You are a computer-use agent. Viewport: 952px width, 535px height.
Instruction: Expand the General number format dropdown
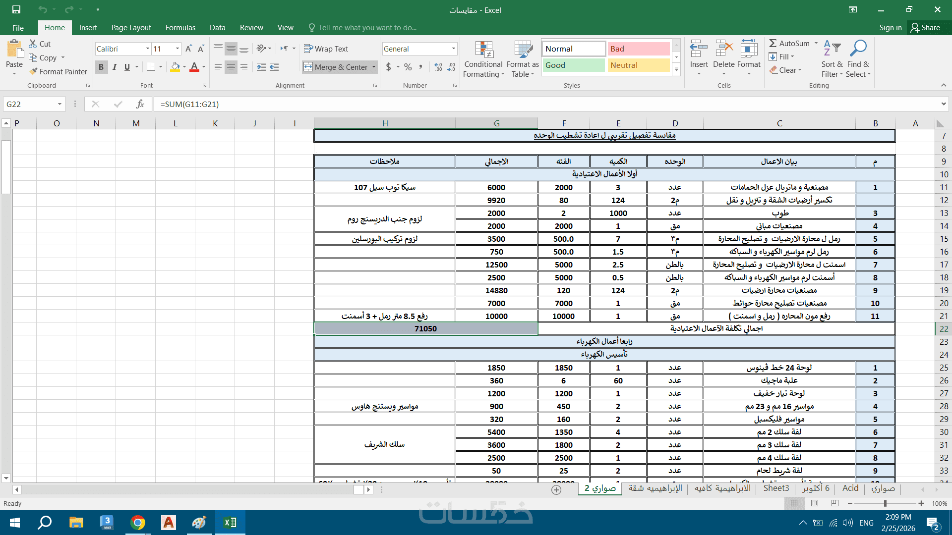pyautogui.click(x=453, y=49)
